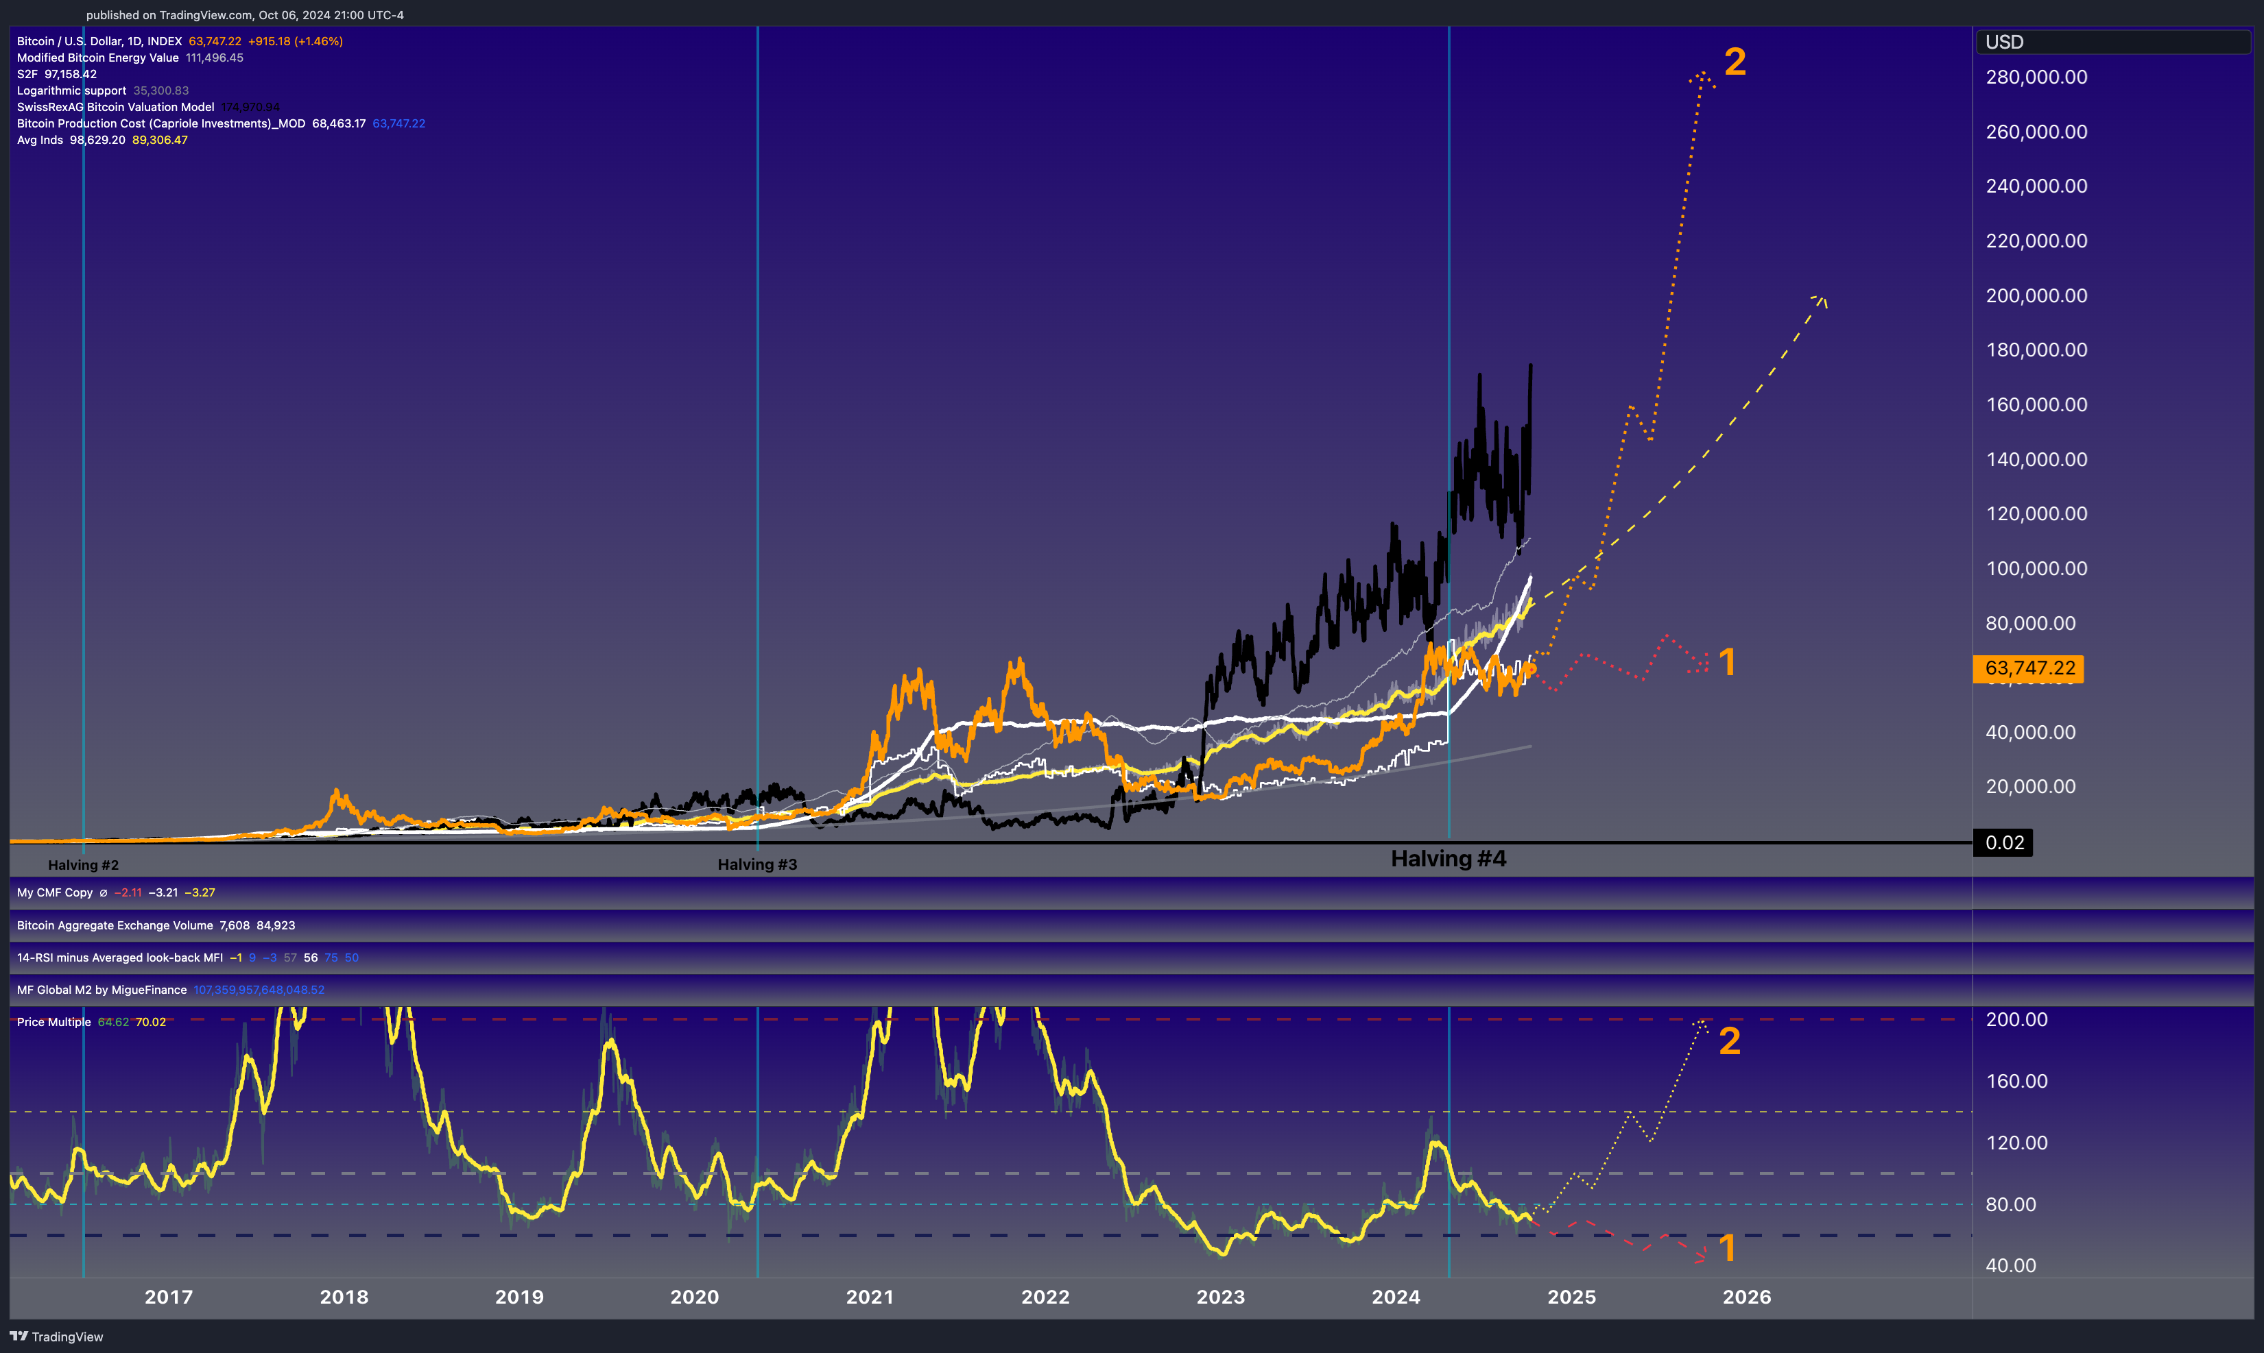Select the Price Multiple indicator legend

tap(53, 1022)
